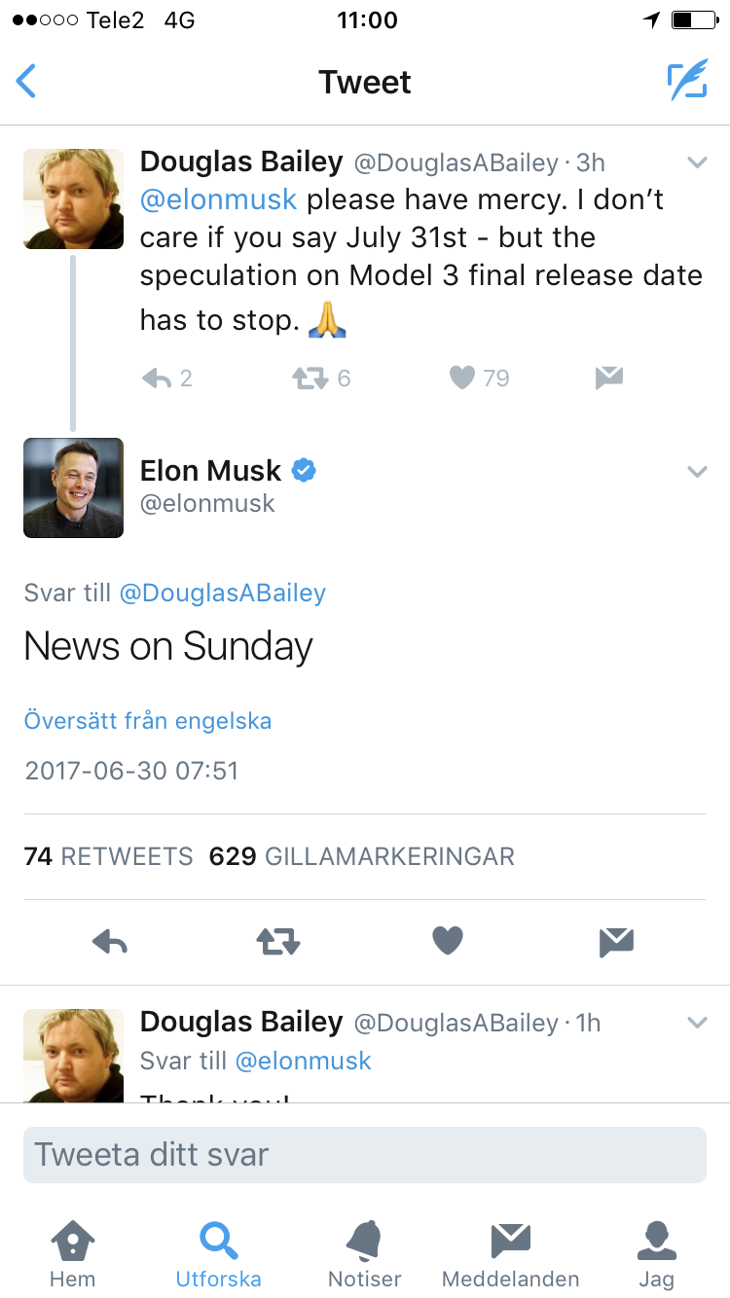
Task: Like Douglas Bailey's tweet with 79 likes
Action: 462,378
